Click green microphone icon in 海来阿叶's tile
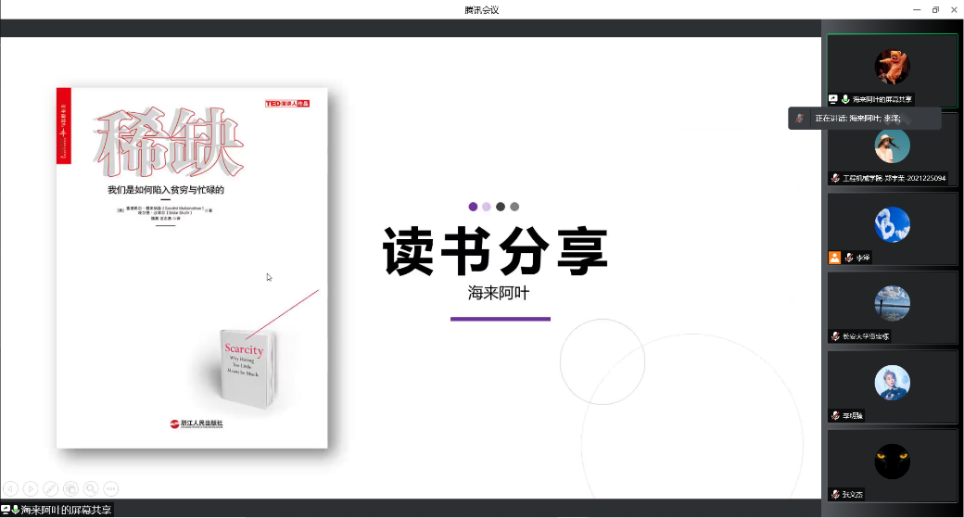This screenshot has width=964, height=518. tap(845, 99)
